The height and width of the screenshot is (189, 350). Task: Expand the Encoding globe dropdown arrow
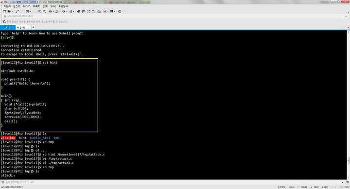(x=67, y=11)
